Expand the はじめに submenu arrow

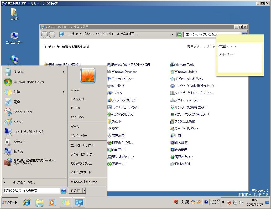click(x=64, y=72)
